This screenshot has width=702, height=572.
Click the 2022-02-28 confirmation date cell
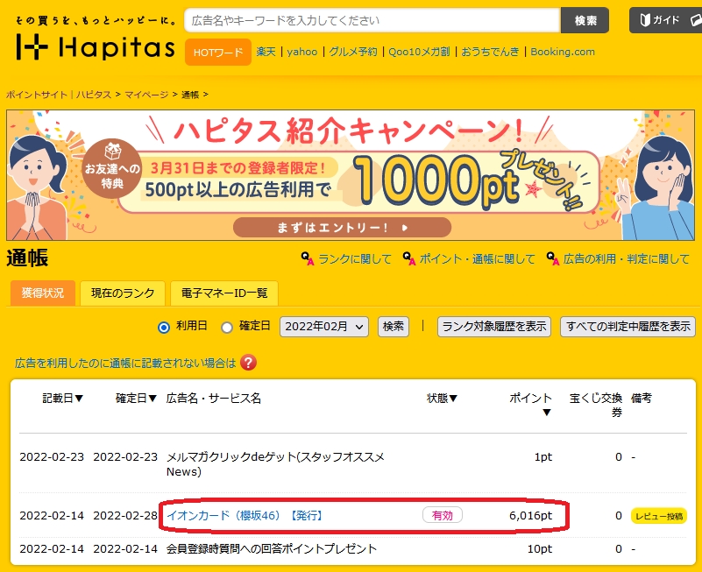point(125,516)
